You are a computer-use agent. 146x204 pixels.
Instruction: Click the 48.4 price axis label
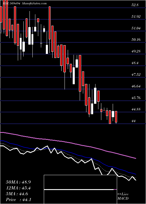click(x=135, y=63)
